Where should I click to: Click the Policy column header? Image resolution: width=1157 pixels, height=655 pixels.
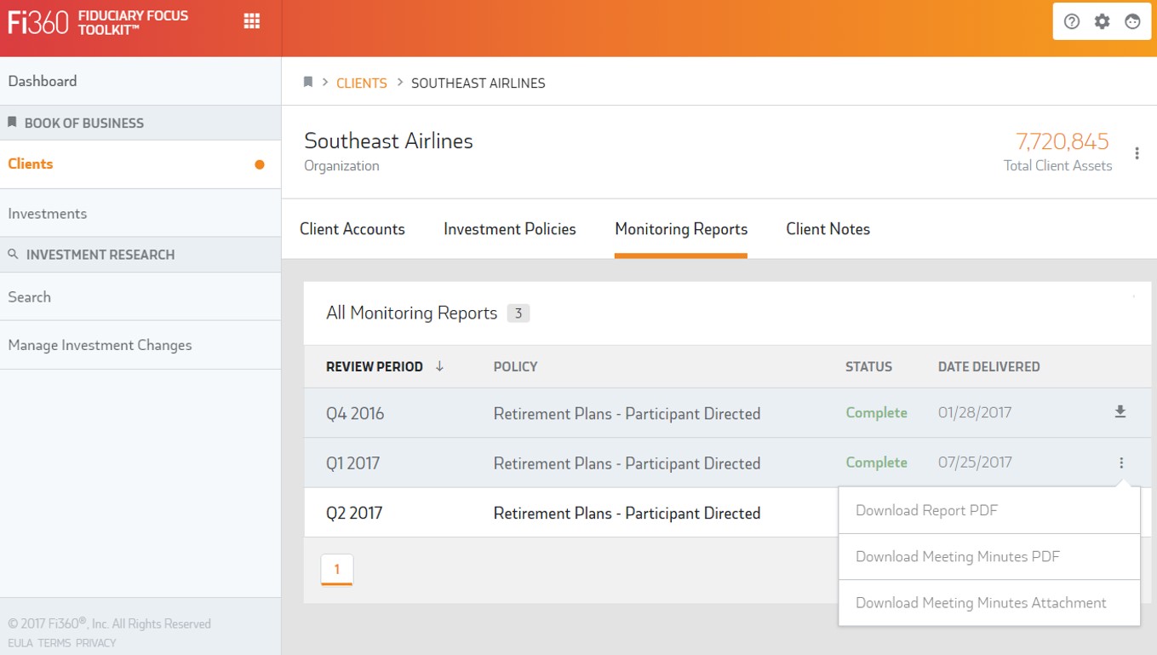click(x=516, y=366)
